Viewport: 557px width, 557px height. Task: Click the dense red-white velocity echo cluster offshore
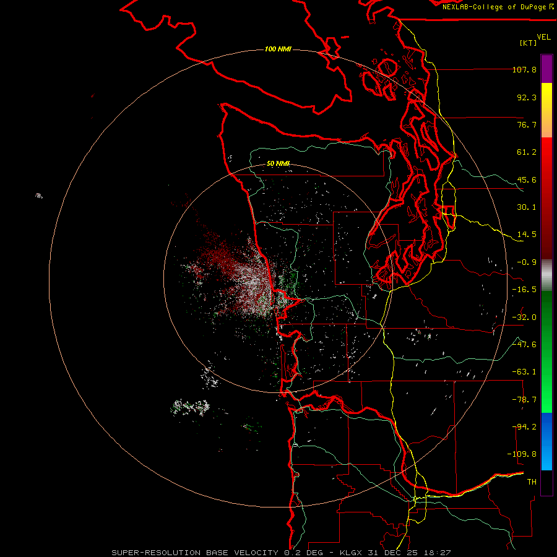pyautogui.click(x=245, y=277)
